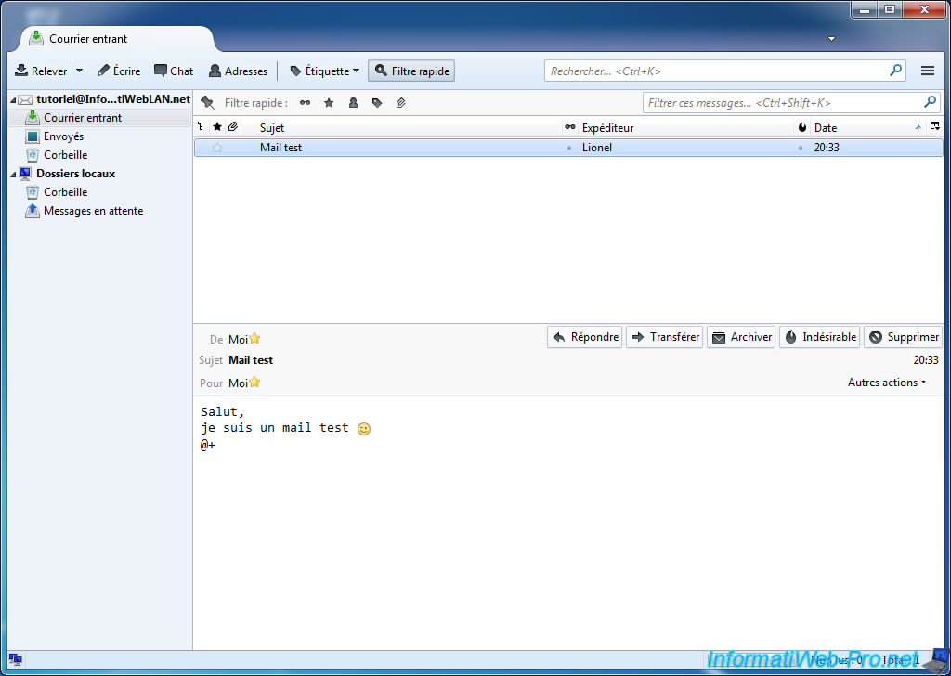Image resolution: width=951 pixels, height=676 pixels.
Task: Open the Messages en attente folder
Action: (x=93, y=211)
